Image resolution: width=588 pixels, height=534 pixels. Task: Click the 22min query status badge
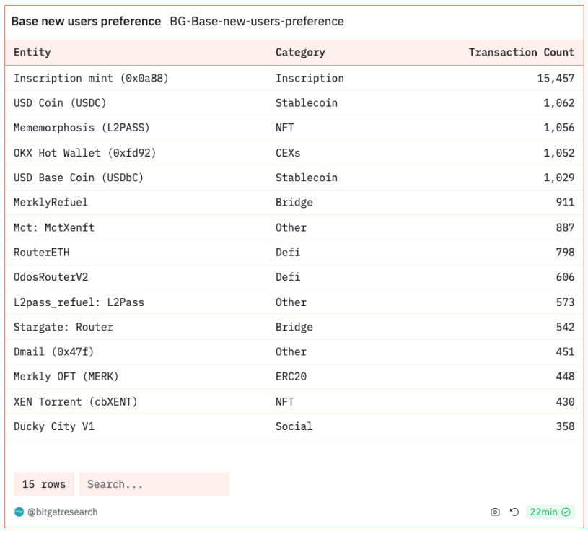coord(550,512)
